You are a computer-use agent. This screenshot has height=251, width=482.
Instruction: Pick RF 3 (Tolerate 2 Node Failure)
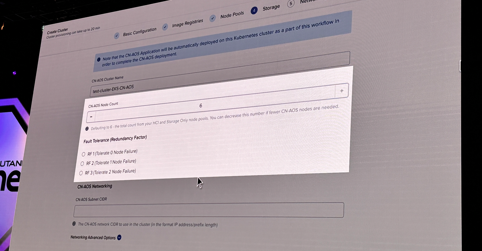tap(81, 173)
